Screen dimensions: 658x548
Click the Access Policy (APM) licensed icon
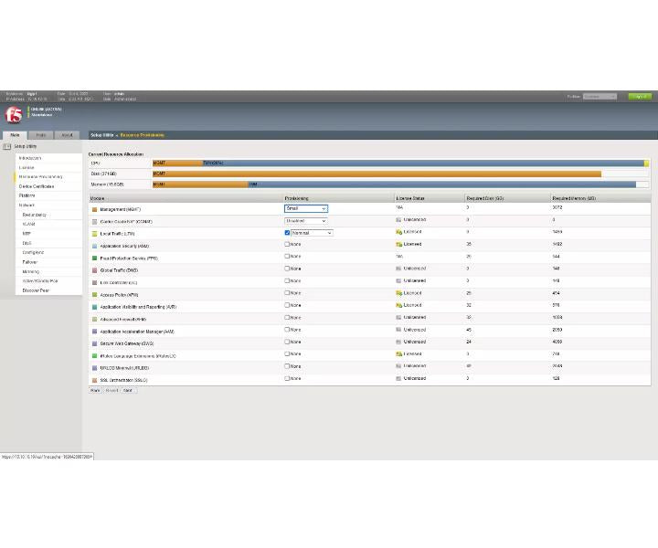pyautogui.click(x=399, y=293)
